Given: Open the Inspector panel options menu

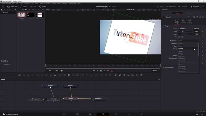Looking at the screenshot, I should click(x=204, y=10).
